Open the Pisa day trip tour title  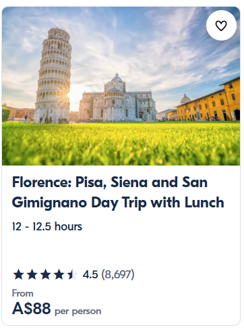(x=118, y=192)
